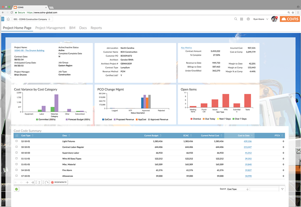This screenshot has height=207, width=301.
Task: Bookmark page with star icon
Action: 293,12
